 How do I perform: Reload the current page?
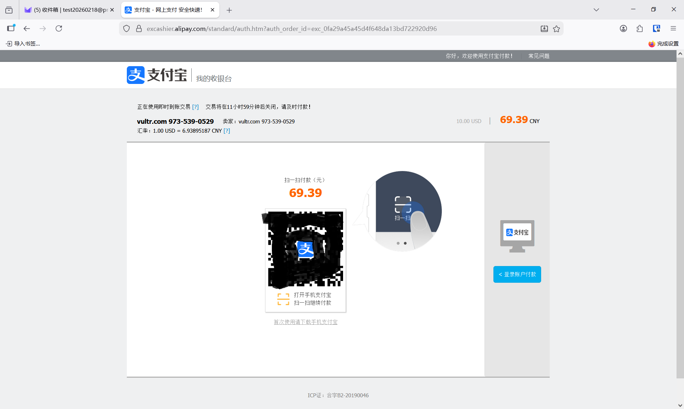pyautogui.click(x=59, y=28)
